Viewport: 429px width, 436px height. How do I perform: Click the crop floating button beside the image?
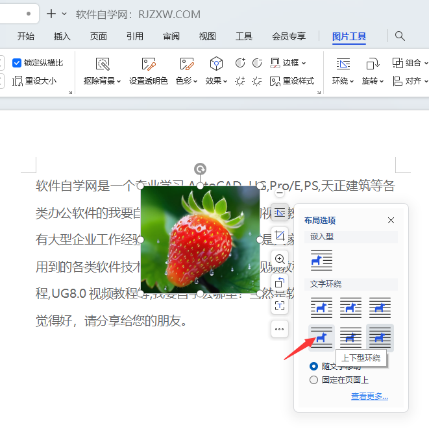280,236
